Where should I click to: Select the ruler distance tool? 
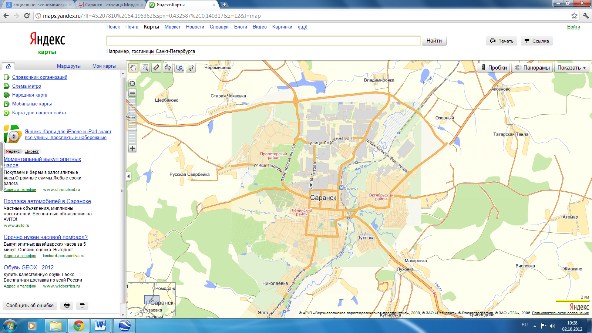point(156,68)
